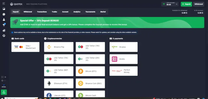Toggle the sound speaker icon
The width and height of the screenshot is (208, 99).
click(5, 81)
